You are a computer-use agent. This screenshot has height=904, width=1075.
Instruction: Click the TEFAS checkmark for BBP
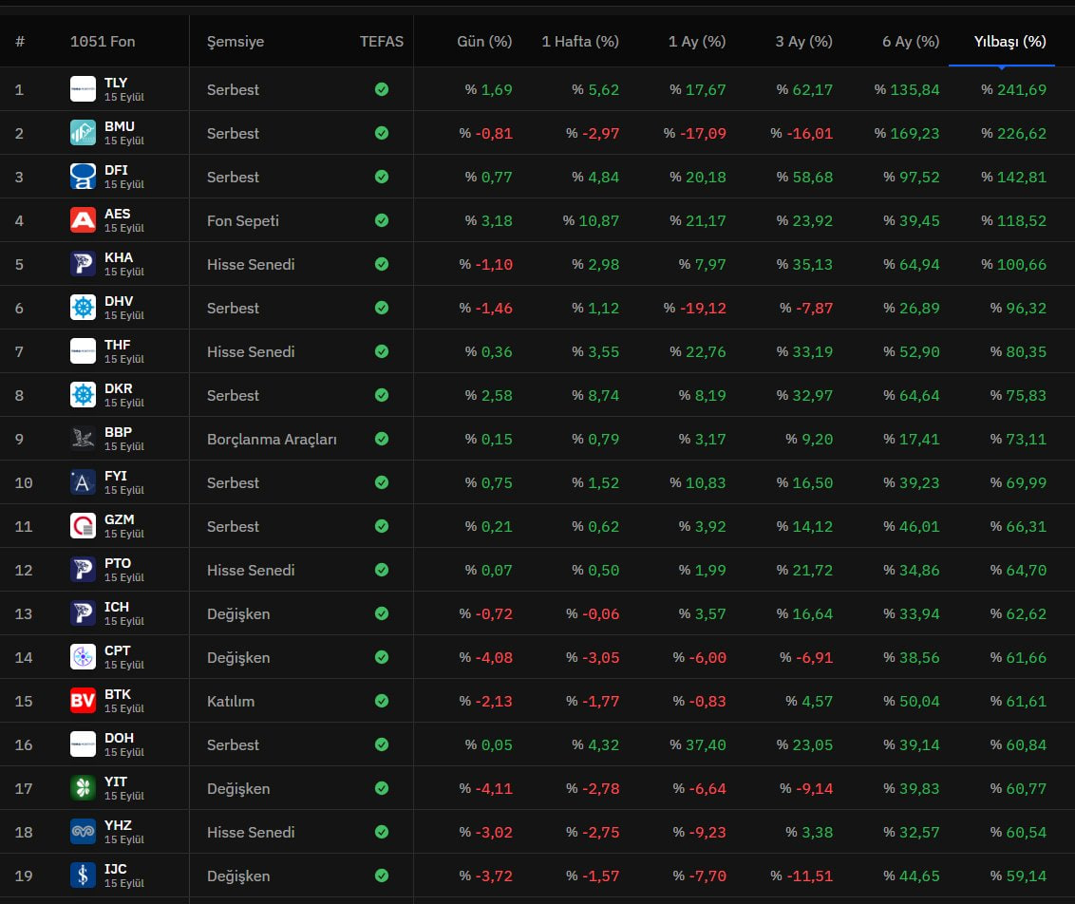[x=382, y=439]
